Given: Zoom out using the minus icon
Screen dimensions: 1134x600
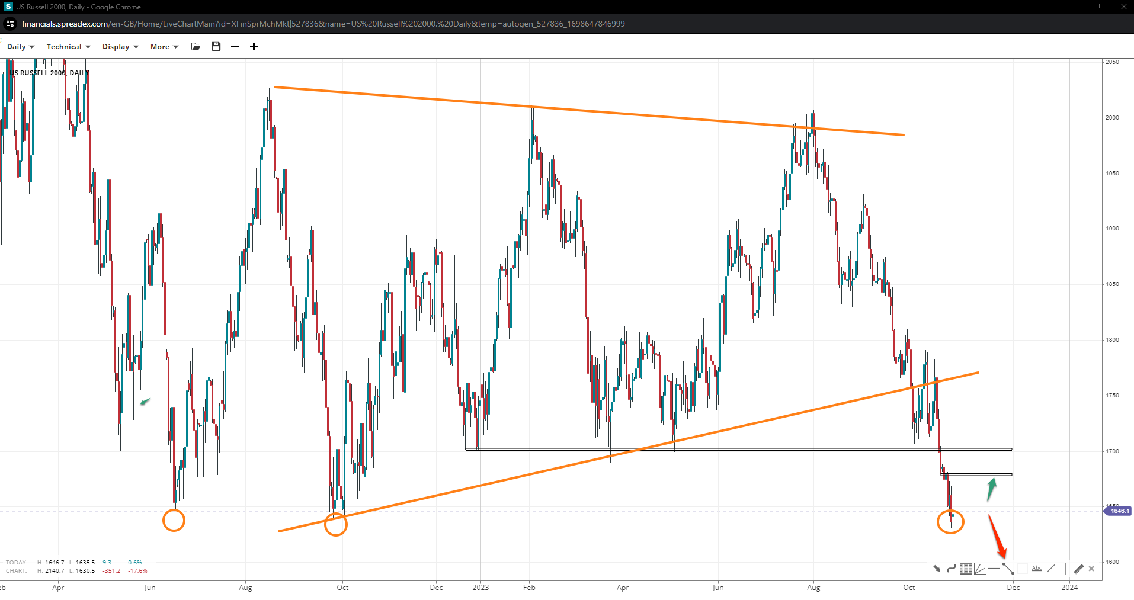Looking at the screenshot, I should click(x=235, y=47).
